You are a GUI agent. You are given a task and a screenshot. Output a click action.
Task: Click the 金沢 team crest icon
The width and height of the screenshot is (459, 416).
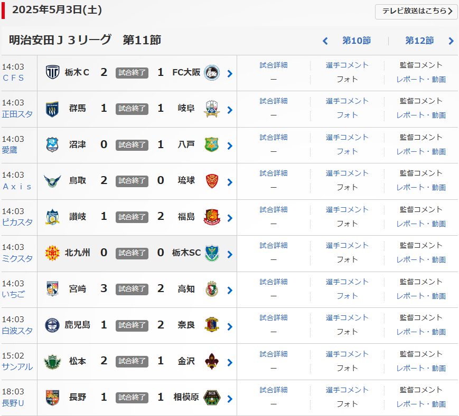(212, 361)
